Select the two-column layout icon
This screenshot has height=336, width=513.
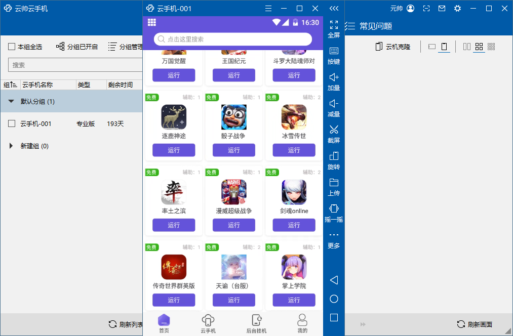[x=467, y=47]
